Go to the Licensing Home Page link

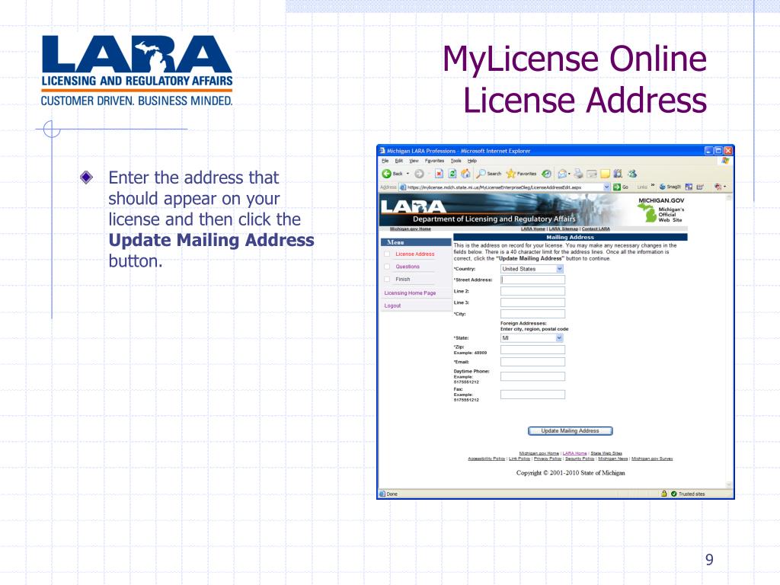pyautogui.click(x=410, y=293)
